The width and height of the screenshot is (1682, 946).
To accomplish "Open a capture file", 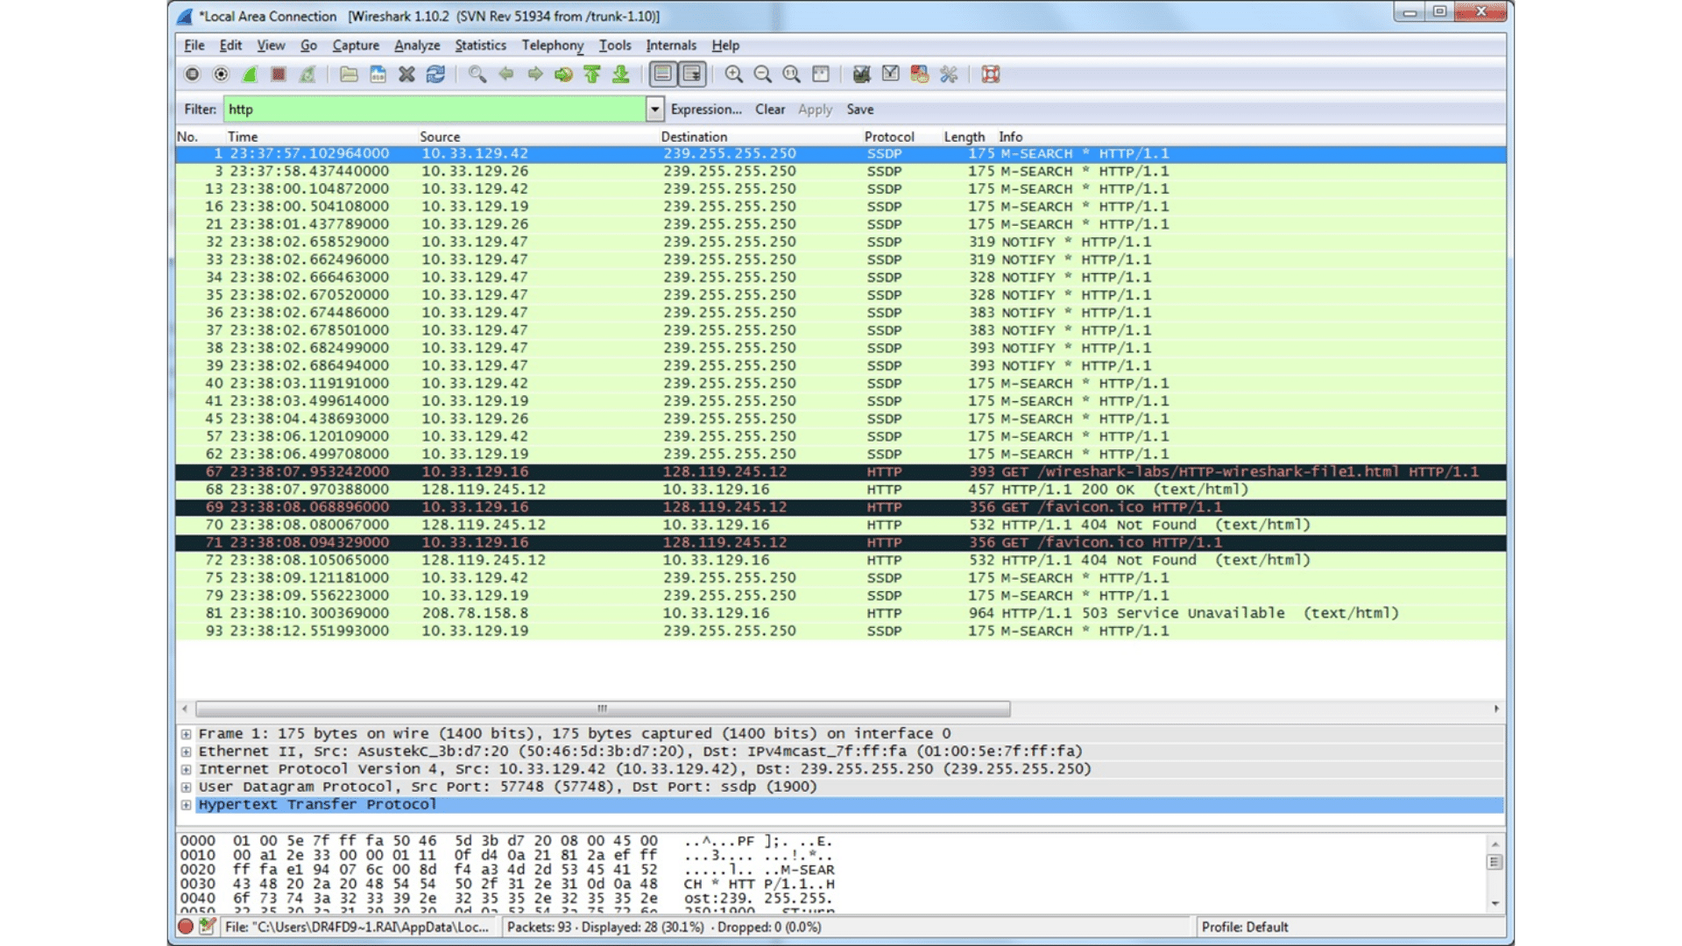I will (x=349, y=74).
